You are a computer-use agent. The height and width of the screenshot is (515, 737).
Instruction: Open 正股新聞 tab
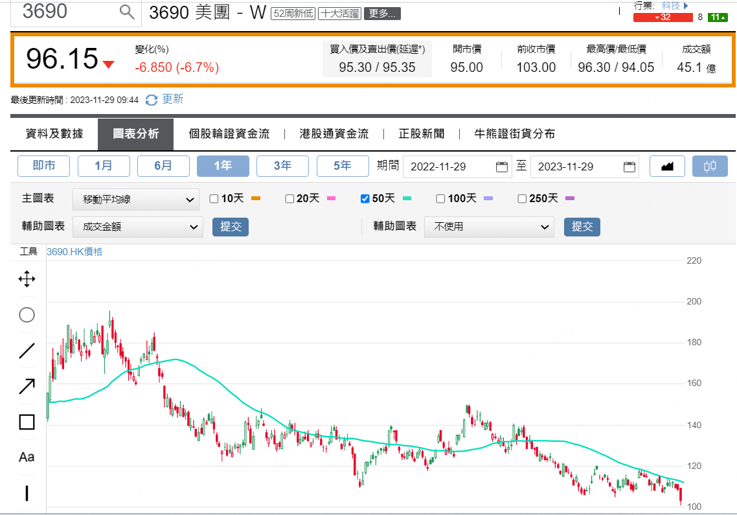pyautogui.click(x=422, y=134)
